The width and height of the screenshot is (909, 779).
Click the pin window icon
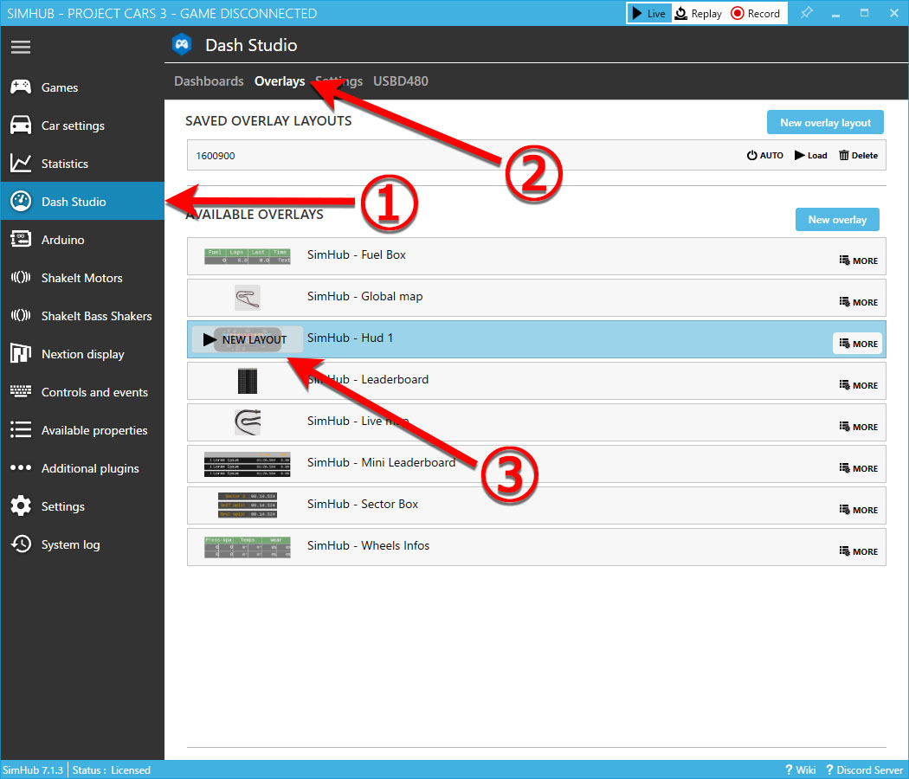pos(806,13)
